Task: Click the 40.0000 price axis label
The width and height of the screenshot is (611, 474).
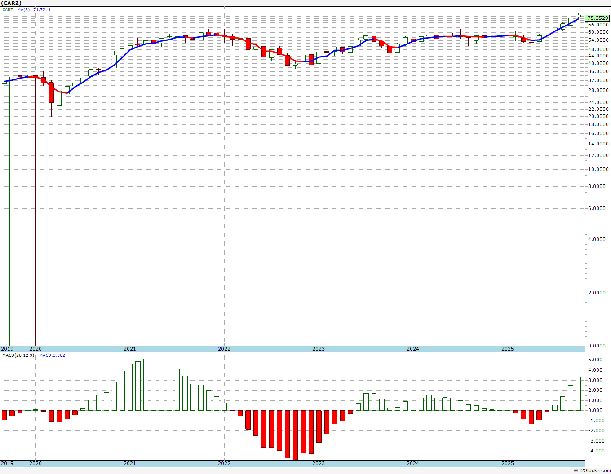Action: pos(599,63)
